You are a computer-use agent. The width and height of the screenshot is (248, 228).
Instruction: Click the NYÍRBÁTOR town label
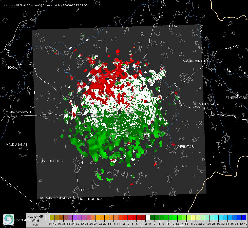[x=185, y=147]
